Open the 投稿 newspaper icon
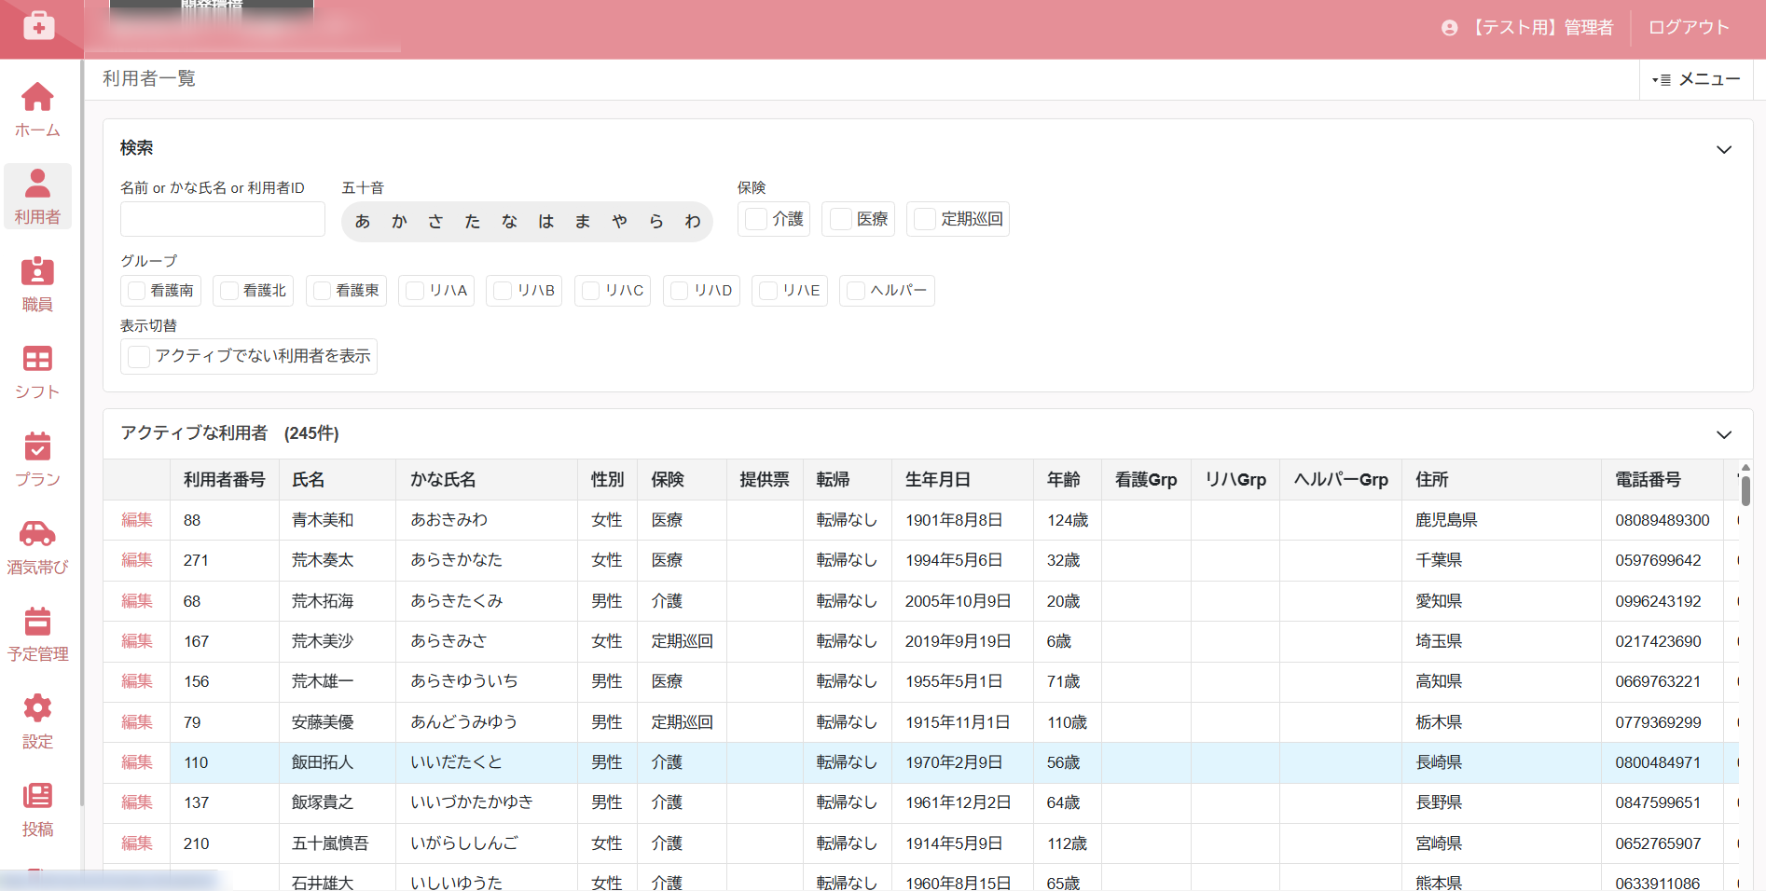Viewport: 1766px width, 891px height. (x=37, y=795)
